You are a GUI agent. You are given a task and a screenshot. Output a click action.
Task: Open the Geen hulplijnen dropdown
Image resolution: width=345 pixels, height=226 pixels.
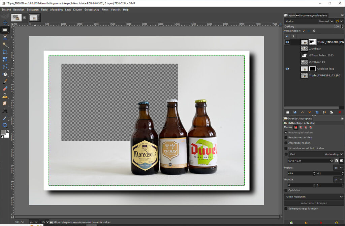click(x=314, y=197)
